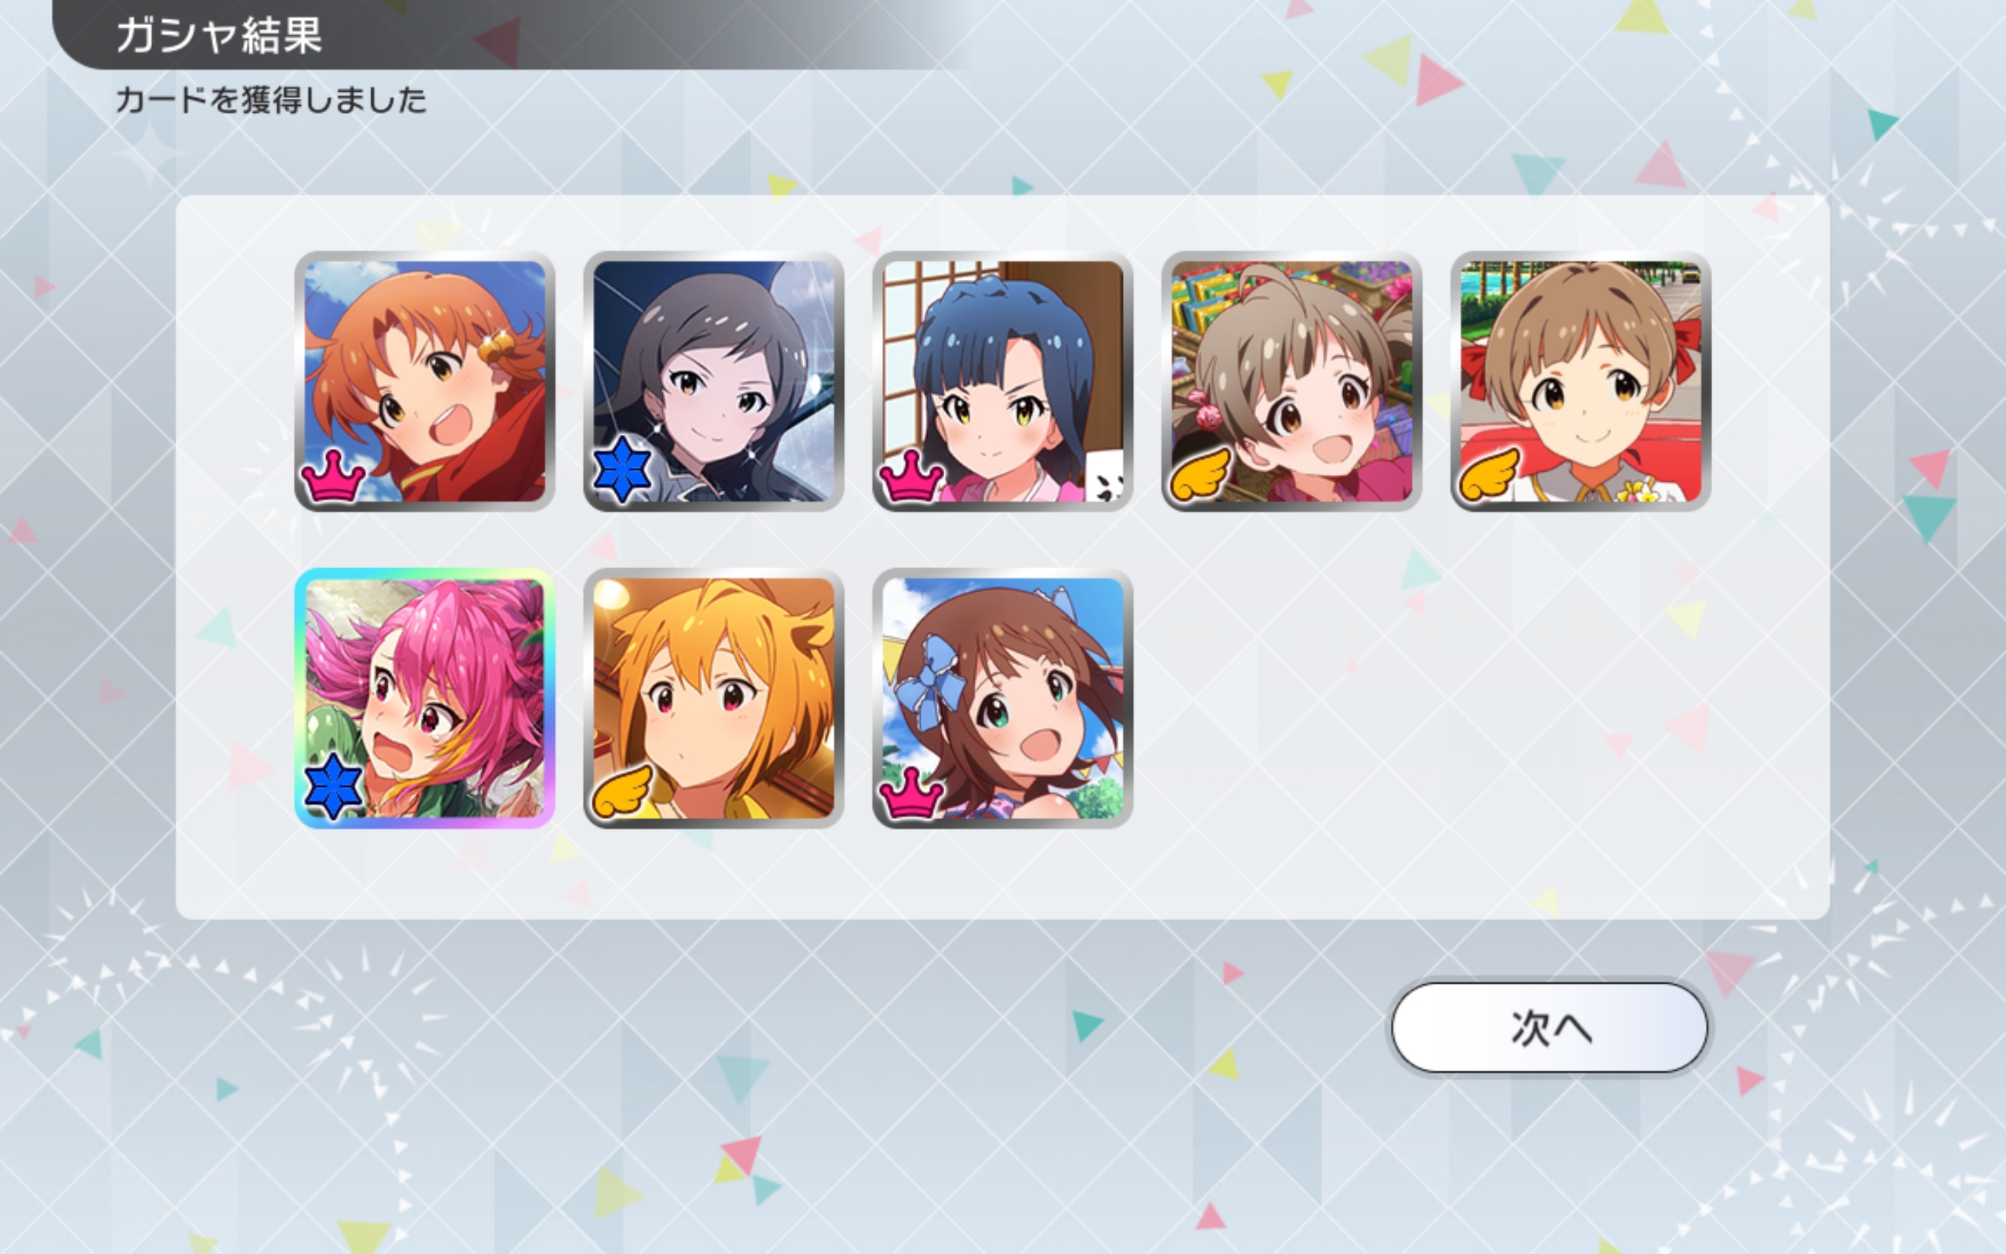Click the yellow wing icon on market card
Viewport: 2006px width, 1254px height.
pyautogui.click(x=1200, y=475)
